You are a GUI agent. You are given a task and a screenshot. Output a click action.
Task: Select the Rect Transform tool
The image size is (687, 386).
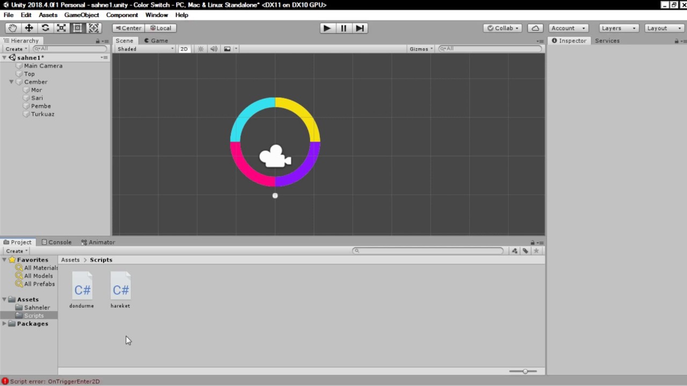pos(77,28)
